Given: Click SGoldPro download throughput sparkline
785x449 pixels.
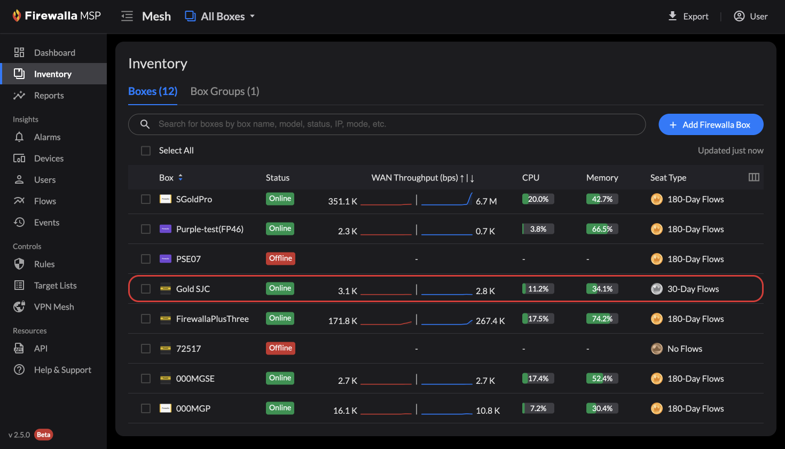Looking at the screenshot, I should [x=447, y=199].
